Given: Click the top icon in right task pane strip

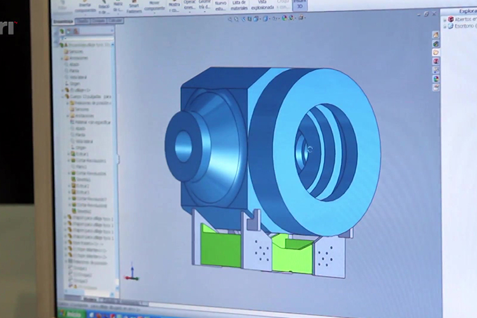Looking at the screenshot, I should click(436, 34).
